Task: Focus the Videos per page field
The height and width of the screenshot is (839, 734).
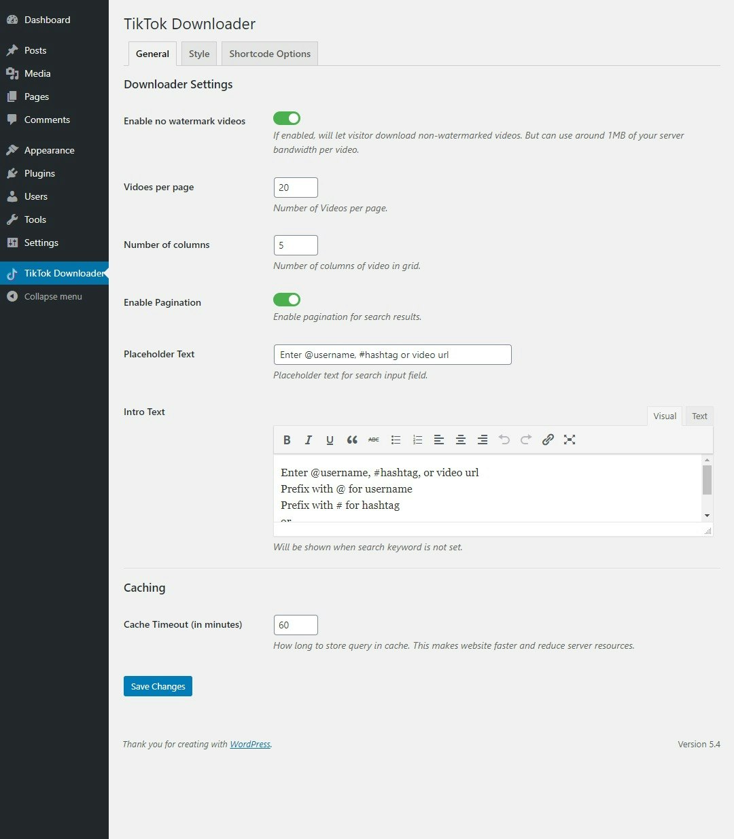Action: tap(296, 188)
